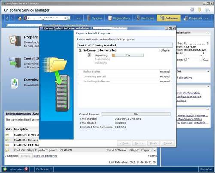Click the User: admin status bar entry
This screenshot has height=173, width=215.
coord(206,169)
